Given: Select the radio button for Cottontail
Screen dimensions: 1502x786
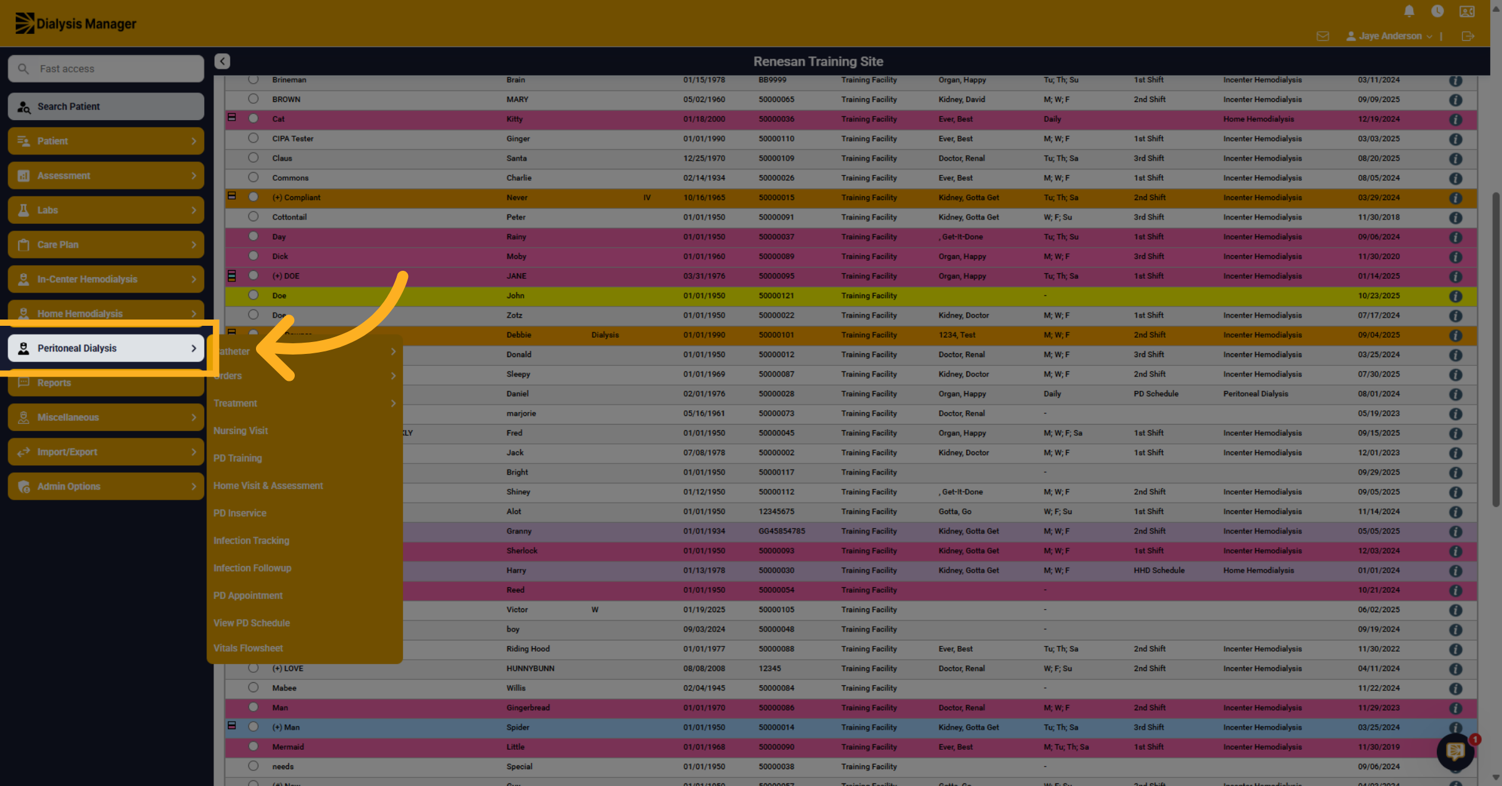Looking at the screenshot, I should (253, 216).
